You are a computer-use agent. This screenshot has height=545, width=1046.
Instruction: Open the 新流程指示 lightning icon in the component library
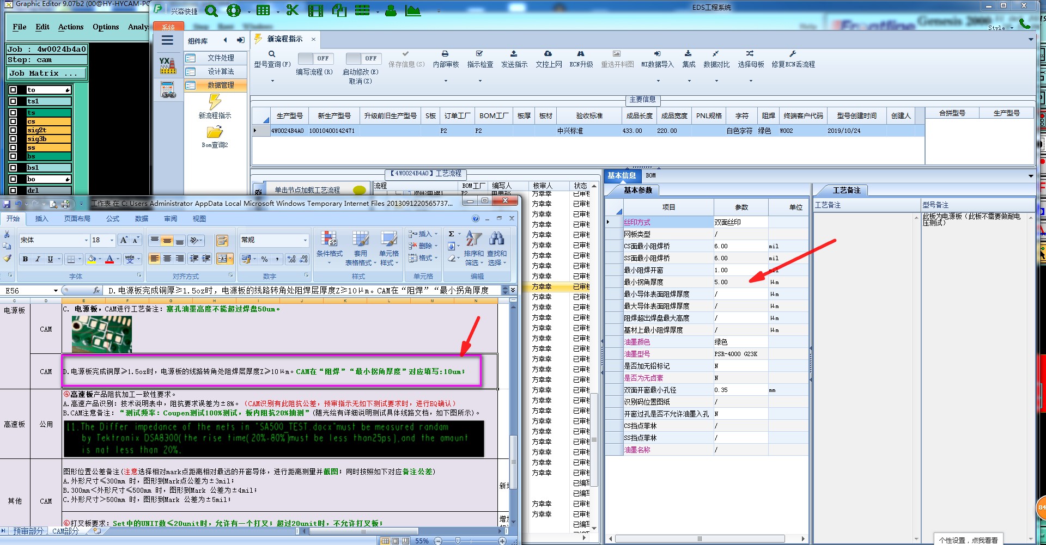[x=215, y=102]
